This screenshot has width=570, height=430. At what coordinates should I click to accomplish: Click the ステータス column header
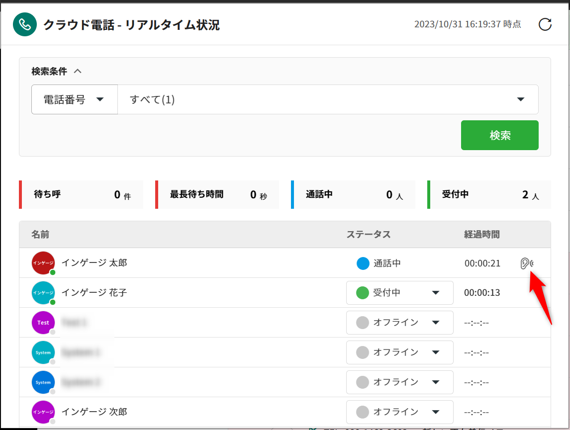(x=368, y=235)
